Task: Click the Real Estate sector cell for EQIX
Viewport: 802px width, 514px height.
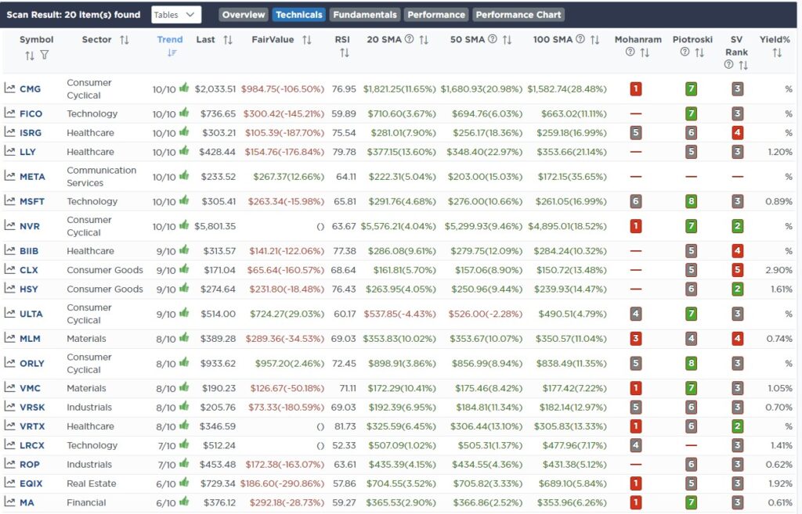Action: click(92, 483)
